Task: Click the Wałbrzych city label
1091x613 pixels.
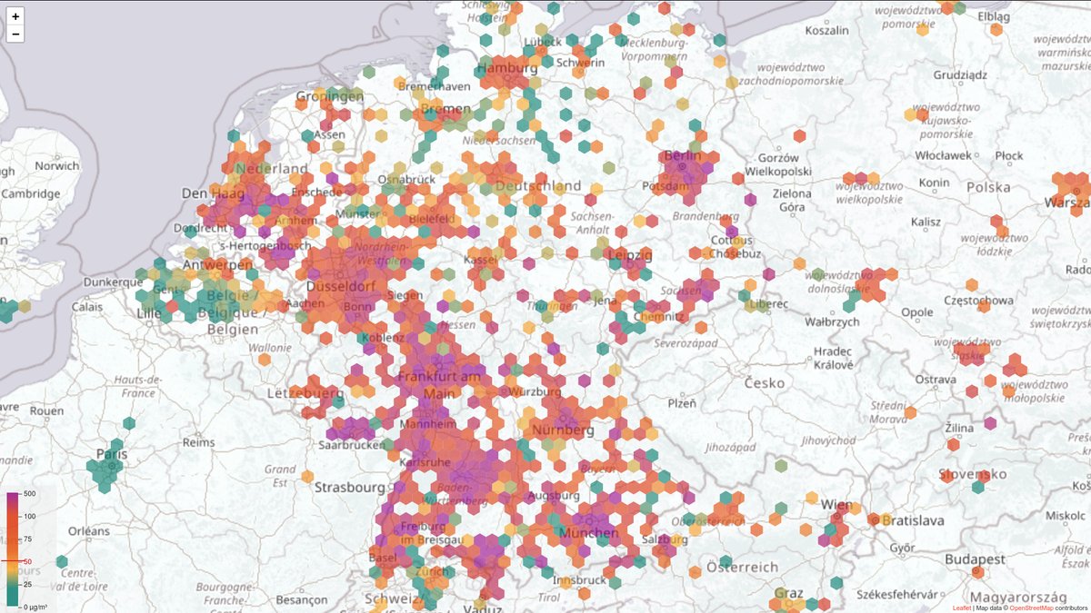Action: tap(832, 321)
